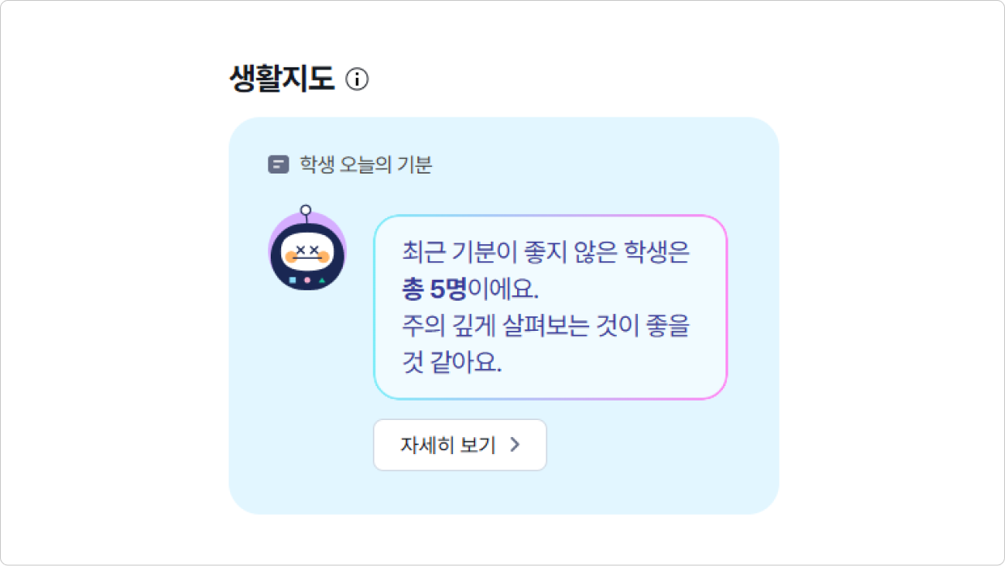Click the bold 총 5명 text
Image resolution: width=1005 pixels, height=566 pixels.
pyautogui.click(x=434, y=289)
